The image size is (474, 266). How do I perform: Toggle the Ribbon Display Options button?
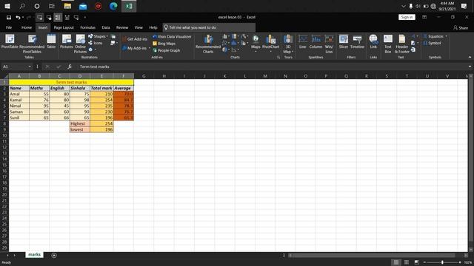coord(424,17)
